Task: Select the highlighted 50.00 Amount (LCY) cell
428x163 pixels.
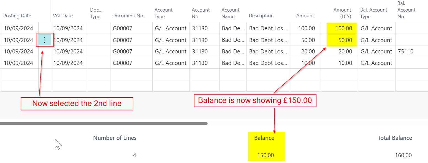Action: tap(345, 40)
